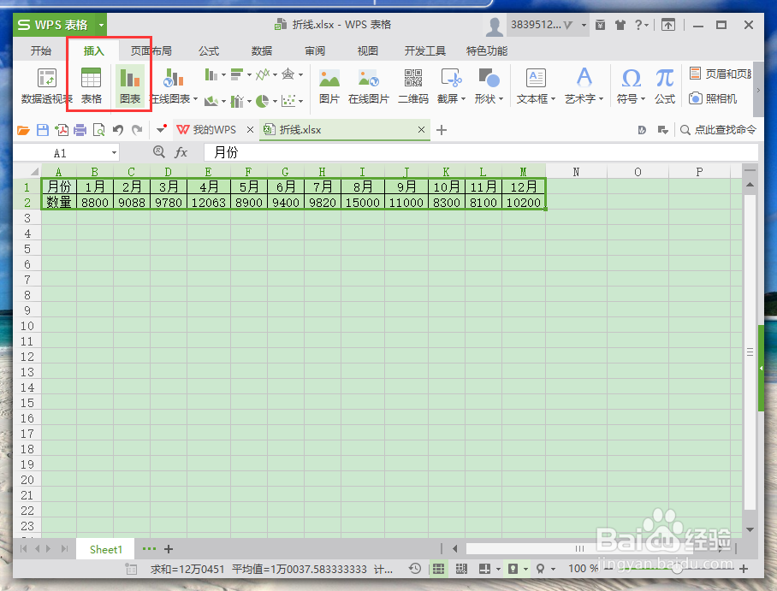
Task: Open the 特色功能 ribbon tab
Action: pyautogui.click(x=487, y=51)
